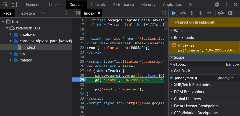Step into next function call

tap(192, 13)
